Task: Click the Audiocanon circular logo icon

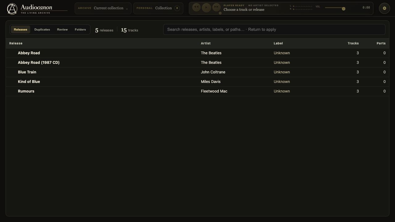Action: click(12, 9)
